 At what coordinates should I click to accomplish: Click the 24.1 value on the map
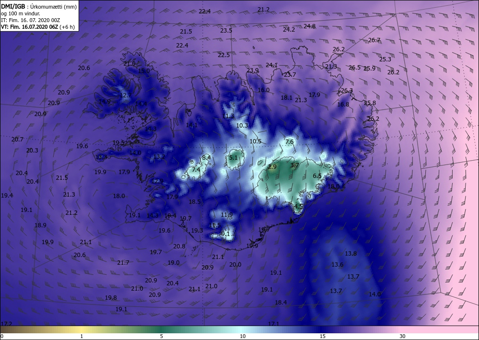point(271,65)
